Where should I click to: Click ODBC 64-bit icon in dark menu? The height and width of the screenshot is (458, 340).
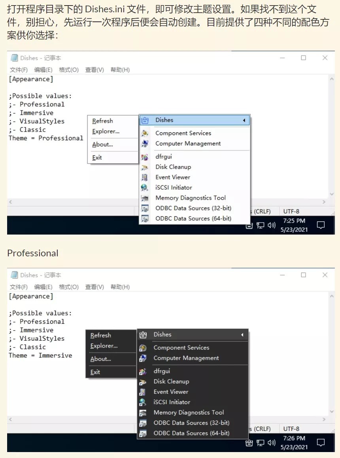pyautogui.click(x=143, y=433)
